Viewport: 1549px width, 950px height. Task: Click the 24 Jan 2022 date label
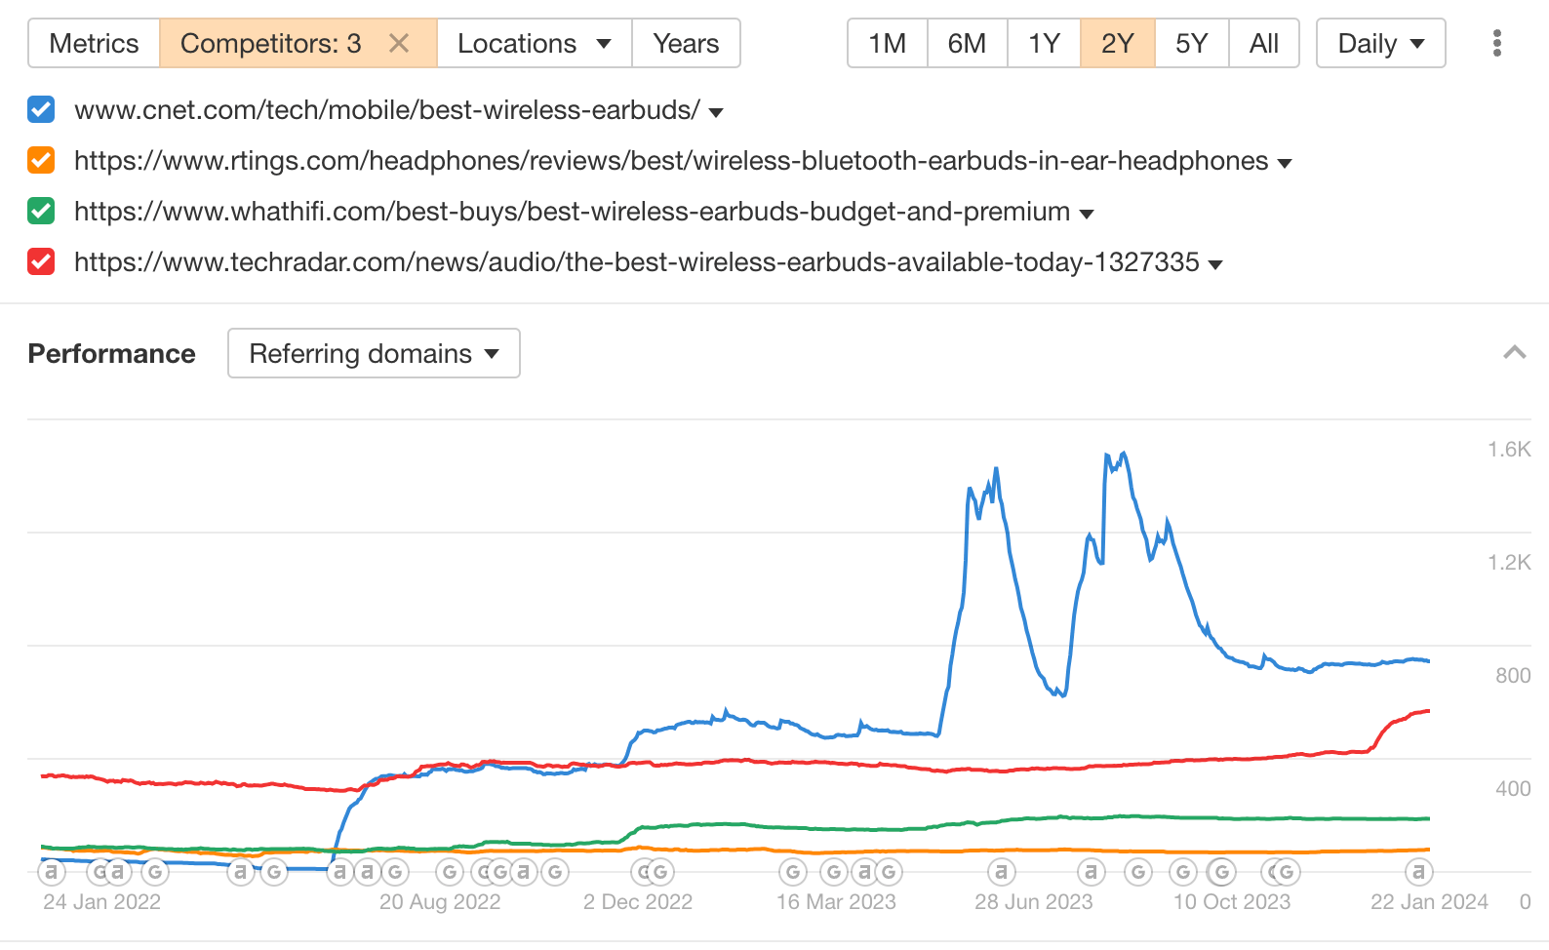coord(101,901)
